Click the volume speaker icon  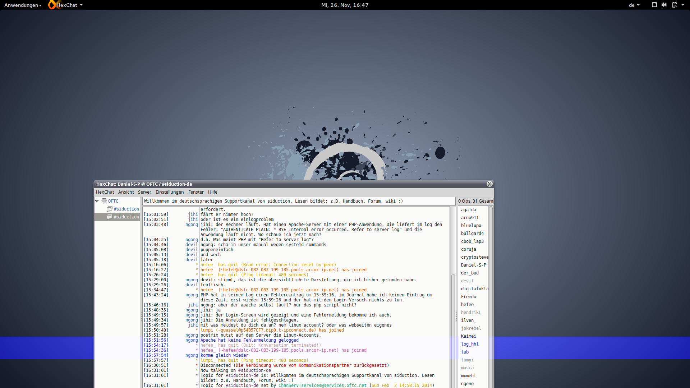point(664,5)
